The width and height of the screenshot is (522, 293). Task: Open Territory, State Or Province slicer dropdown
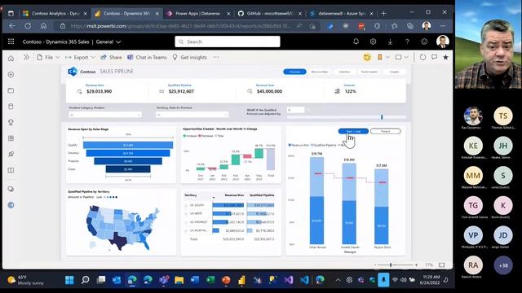tap(192, 115)
